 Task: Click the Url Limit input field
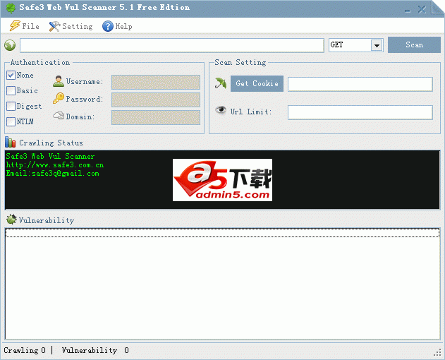coord(360,112)
